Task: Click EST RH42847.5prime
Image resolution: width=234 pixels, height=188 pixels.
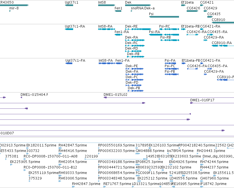Action: [x=73, y=145]
